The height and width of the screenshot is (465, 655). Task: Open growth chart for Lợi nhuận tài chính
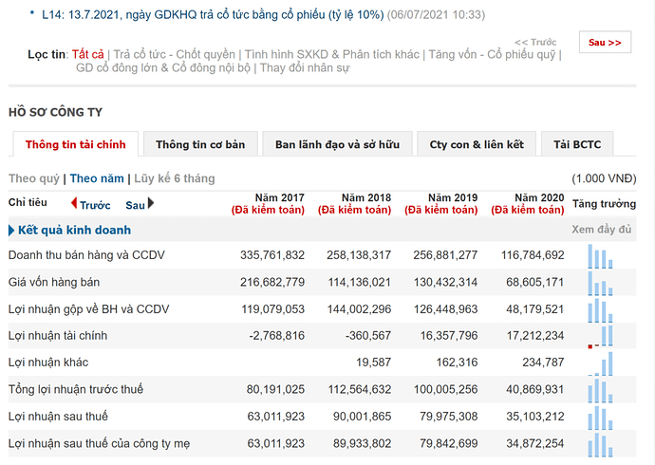coord(601,336)
